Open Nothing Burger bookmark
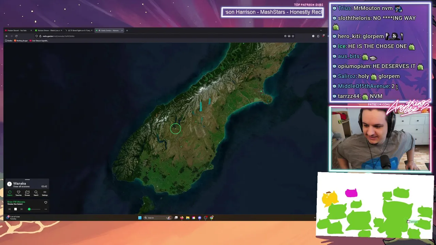436x245 pixels. pyautogui.click(x=21, y=40)
